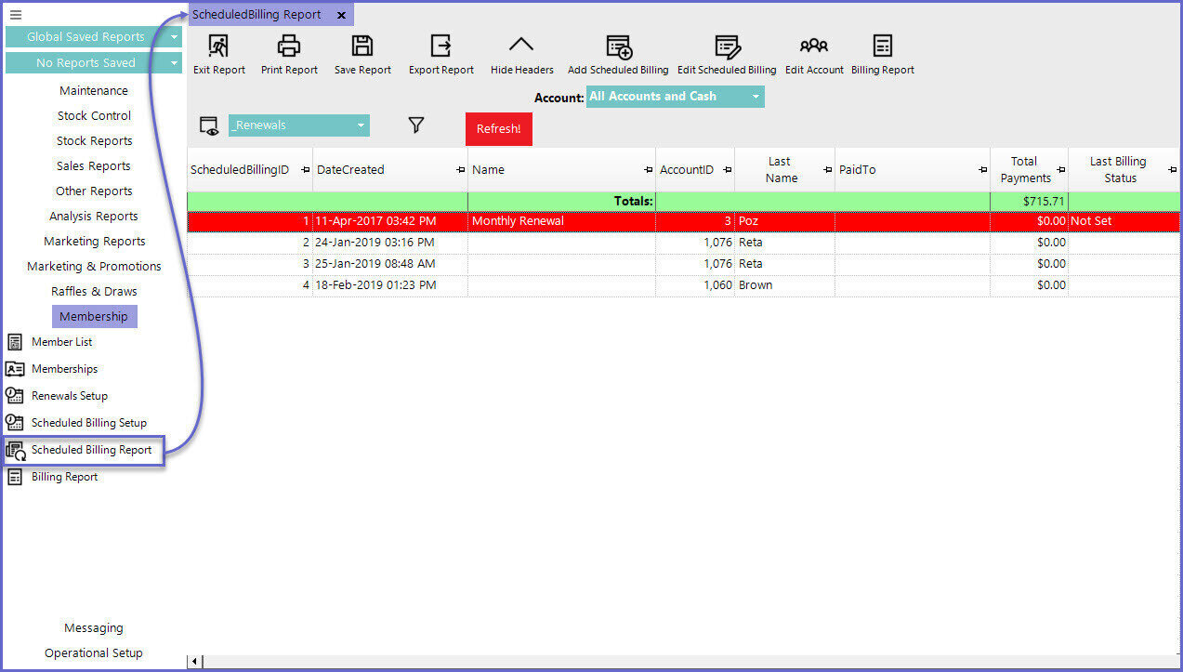The height and width of the screenshot is (672, 1183).
Task: Click the Export Report icon
Action: (x=440, y=46)
